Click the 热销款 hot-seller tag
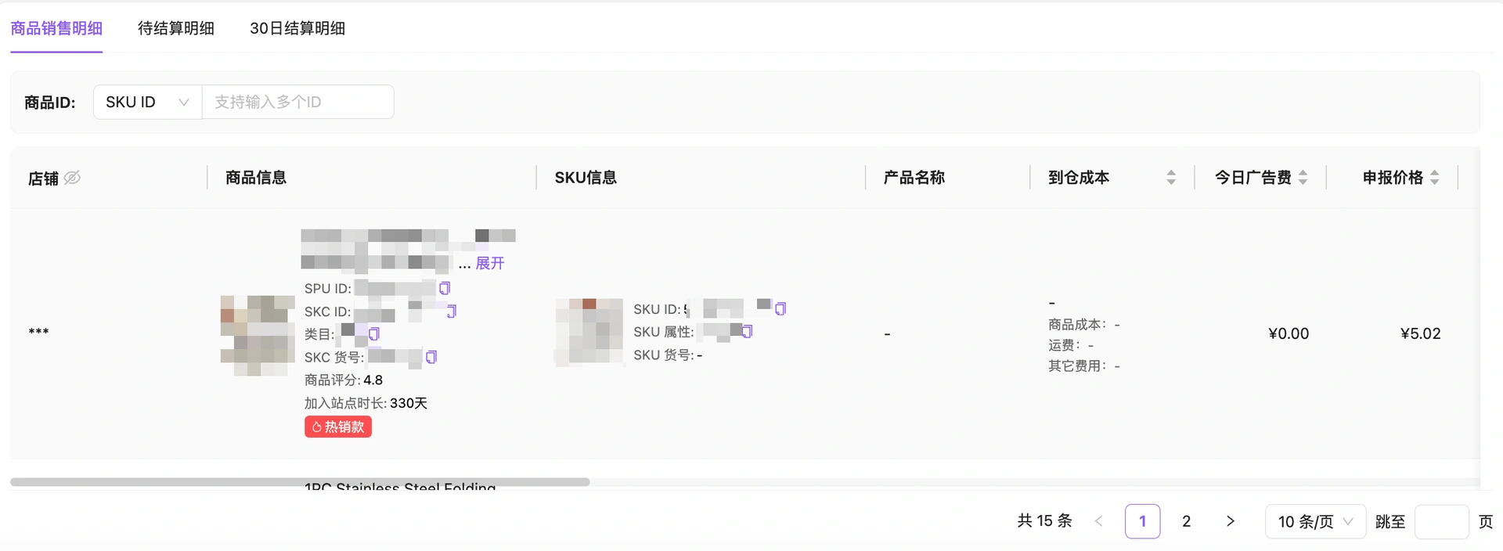 pos(338,427)
